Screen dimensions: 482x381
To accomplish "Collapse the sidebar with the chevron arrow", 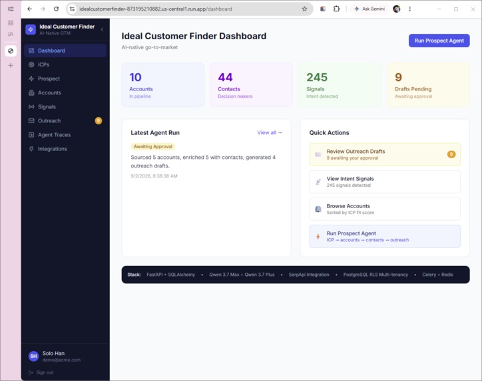I will coord(102,29).
